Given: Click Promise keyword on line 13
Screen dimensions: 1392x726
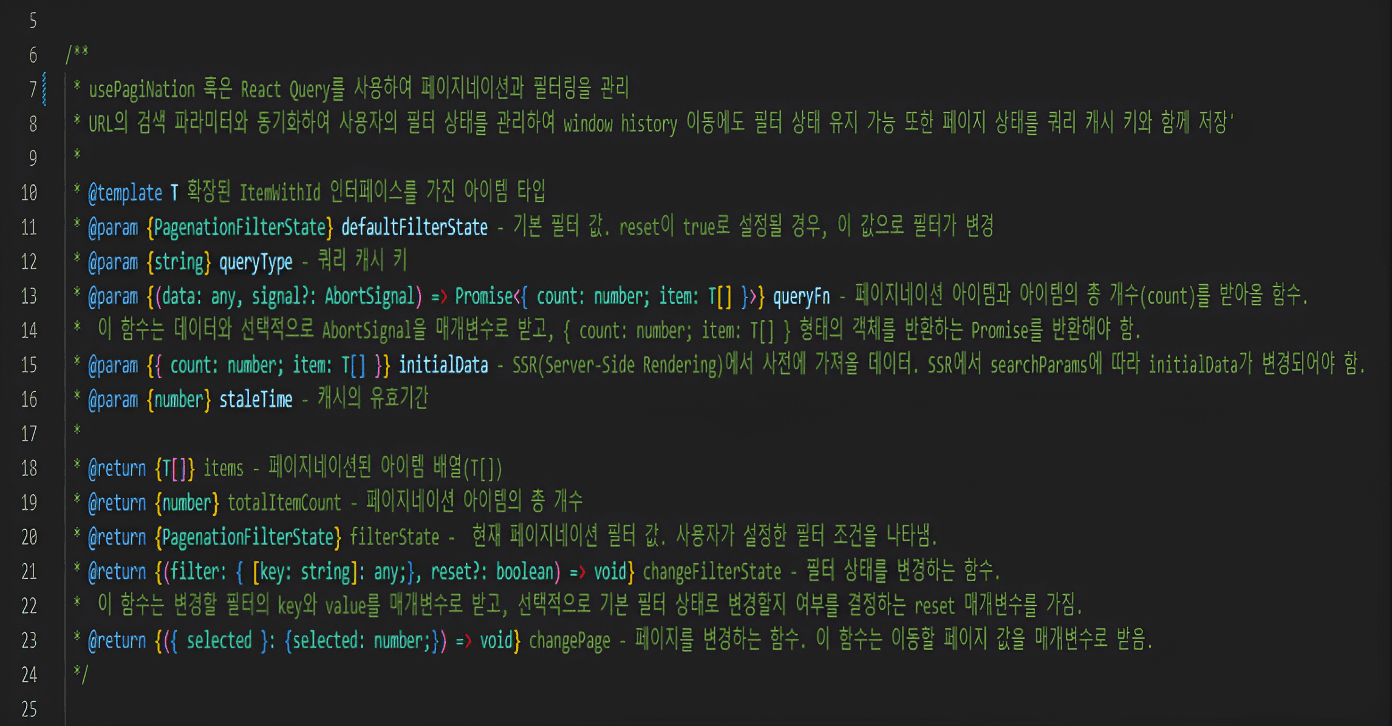Looking at the screenshot, I should click(484, 296).
